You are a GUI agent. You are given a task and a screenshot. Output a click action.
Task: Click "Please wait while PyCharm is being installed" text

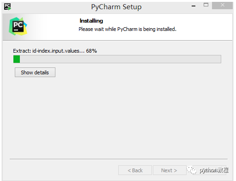click(127, 29)
